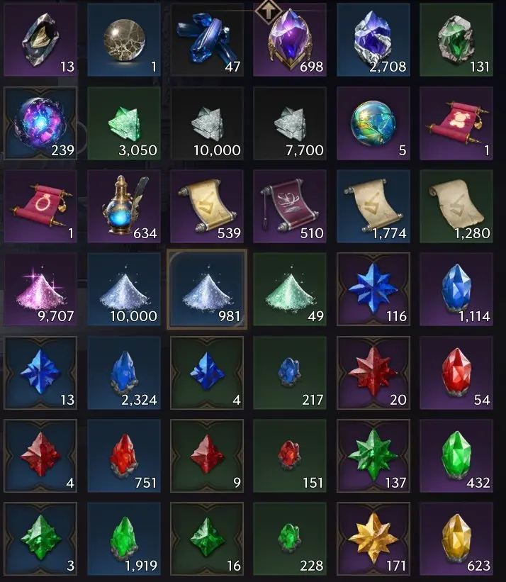506x582 pixels.
Task: Select the yellow oval gem stack of 623
Action: (456, 539)
